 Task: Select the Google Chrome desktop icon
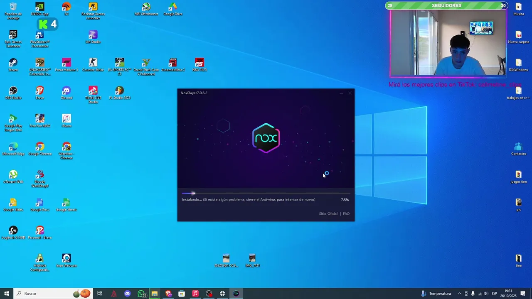coord(40,149)
